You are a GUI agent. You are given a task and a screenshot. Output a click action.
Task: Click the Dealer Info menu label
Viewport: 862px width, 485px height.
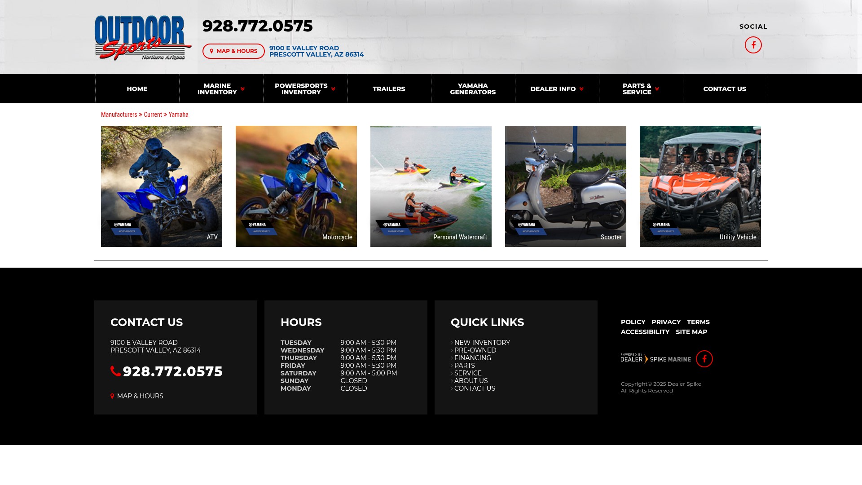553,89
